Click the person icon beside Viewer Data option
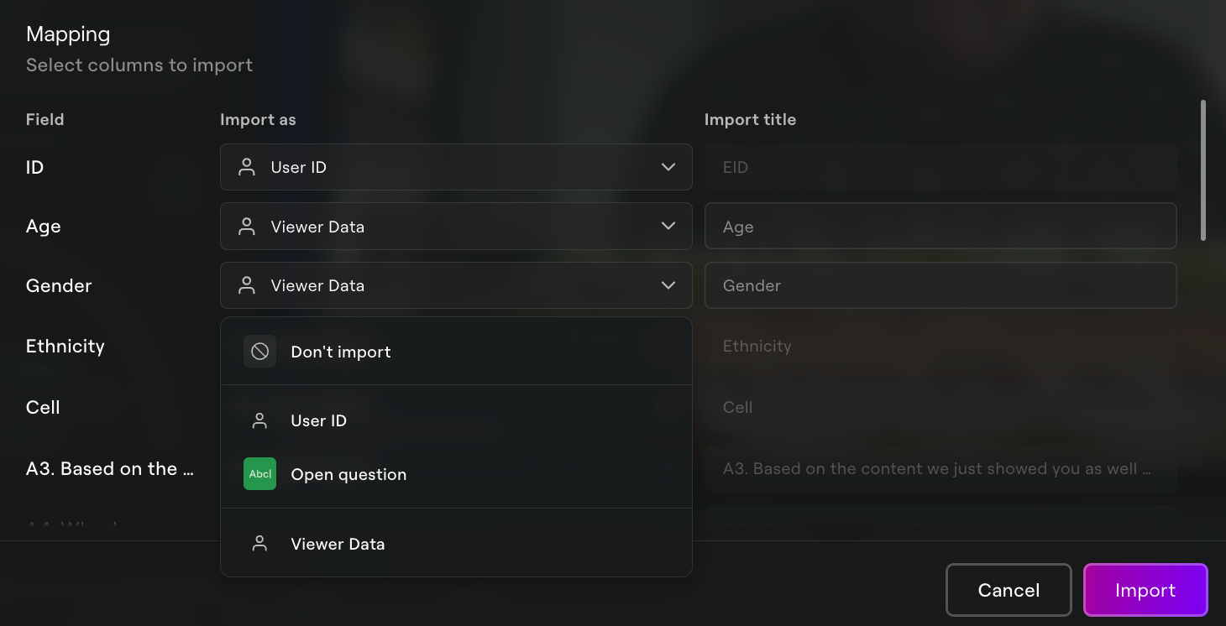 click(x=259, y=544)
